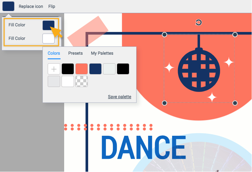Click the Save palette link

[x=119, y=97]
